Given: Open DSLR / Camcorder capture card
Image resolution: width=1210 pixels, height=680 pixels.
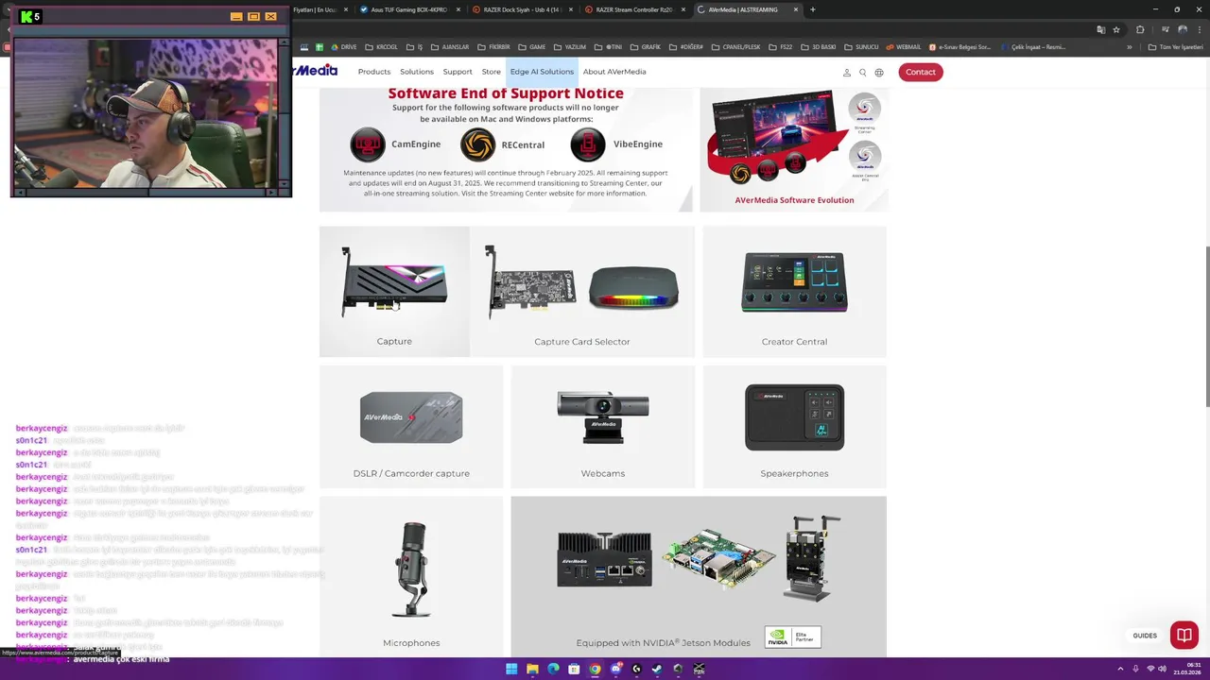Looking at the screenshot, I should (x=411, y=427).
